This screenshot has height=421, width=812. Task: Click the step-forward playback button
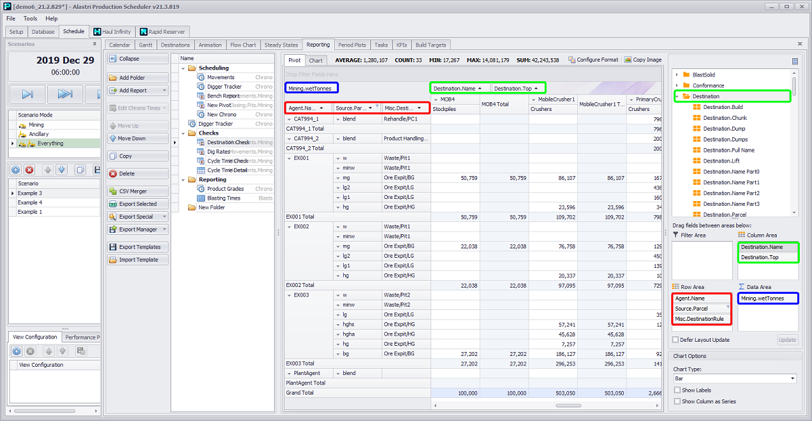(27, 94)
